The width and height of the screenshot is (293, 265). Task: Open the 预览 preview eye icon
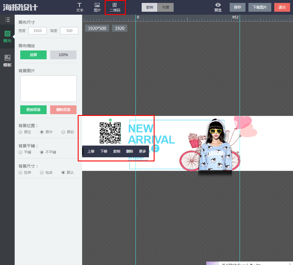[x=218, y=7]
